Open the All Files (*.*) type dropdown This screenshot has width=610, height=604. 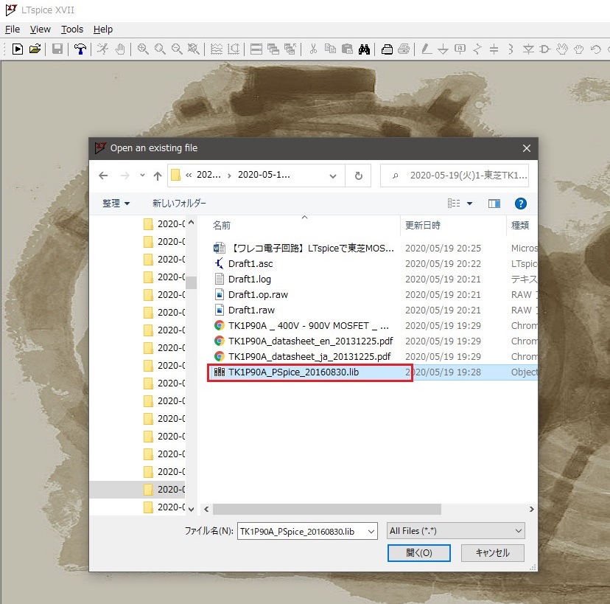point(455,531)
